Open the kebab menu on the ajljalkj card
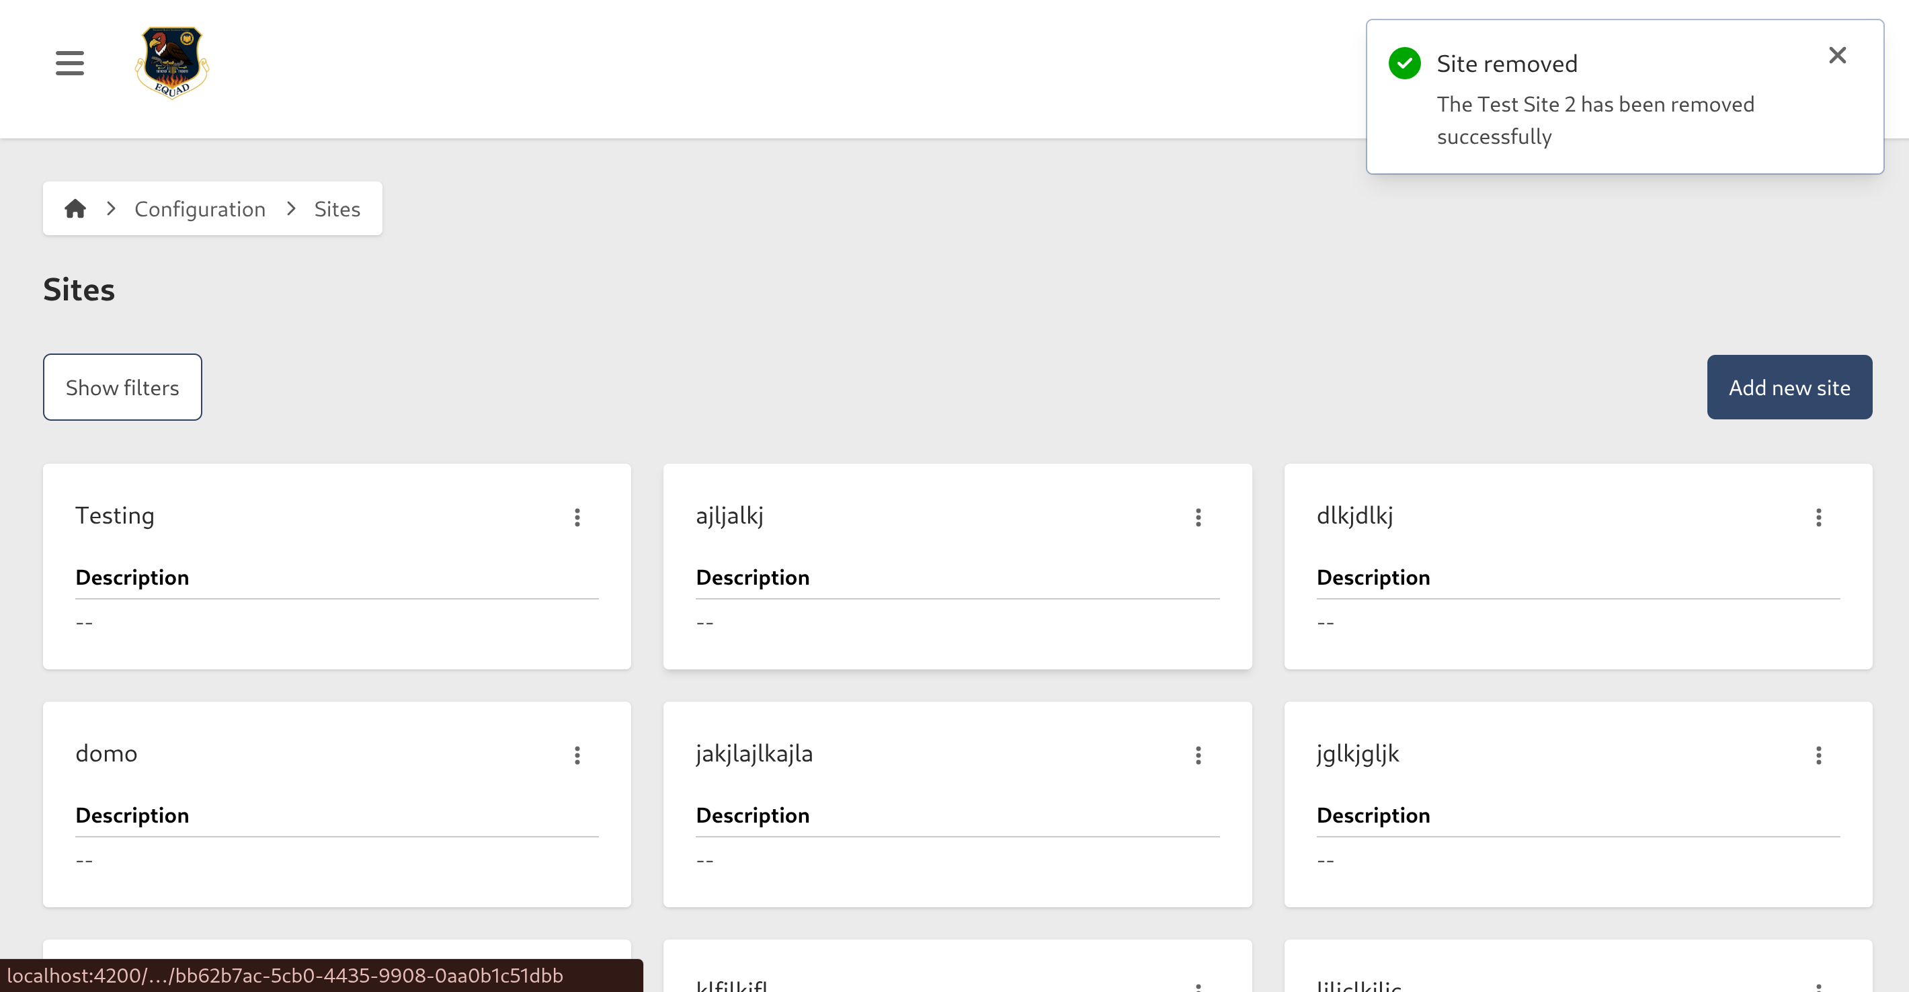Viewport: 1909px width, 992px height. (x=1199, y=517)
